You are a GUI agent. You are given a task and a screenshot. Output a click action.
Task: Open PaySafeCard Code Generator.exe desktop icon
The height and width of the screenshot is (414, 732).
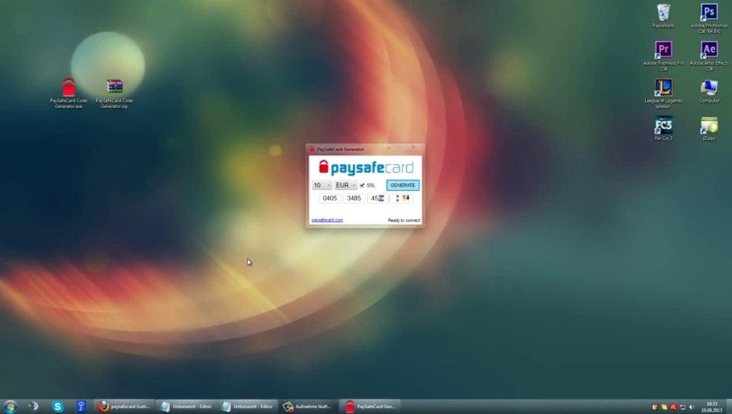pyautogui.click(x=68, y=93)
